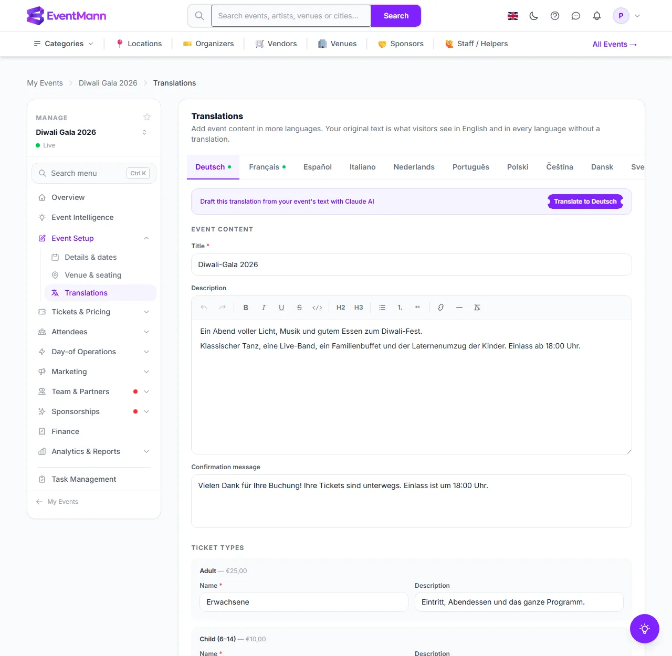
Task: Go to Diwali Gala 2026 breadcrumb
Action: point(108,83)
